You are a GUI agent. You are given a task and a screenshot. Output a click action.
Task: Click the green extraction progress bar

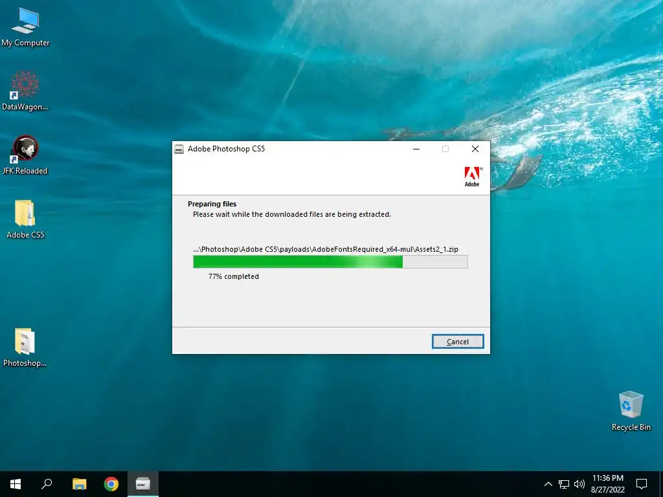point(330,261)
